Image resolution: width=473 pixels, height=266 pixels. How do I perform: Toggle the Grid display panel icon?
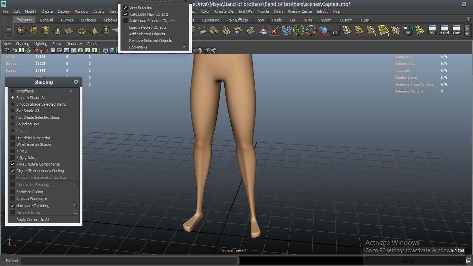point(53,50)
